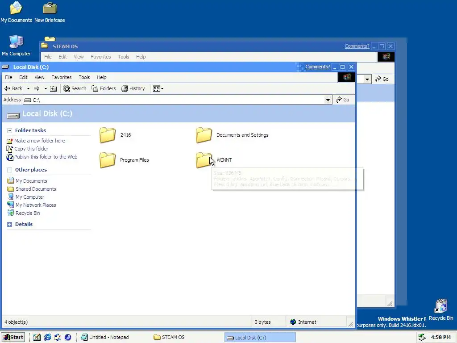Click the 4 object(s) status bar text
This screenshot has height=343, width=457.
point(16,322)
